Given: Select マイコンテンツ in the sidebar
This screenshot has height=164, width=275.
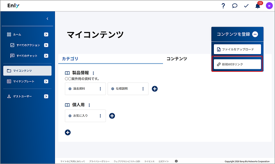Looking at the screenshot, I should click(27, 71).
